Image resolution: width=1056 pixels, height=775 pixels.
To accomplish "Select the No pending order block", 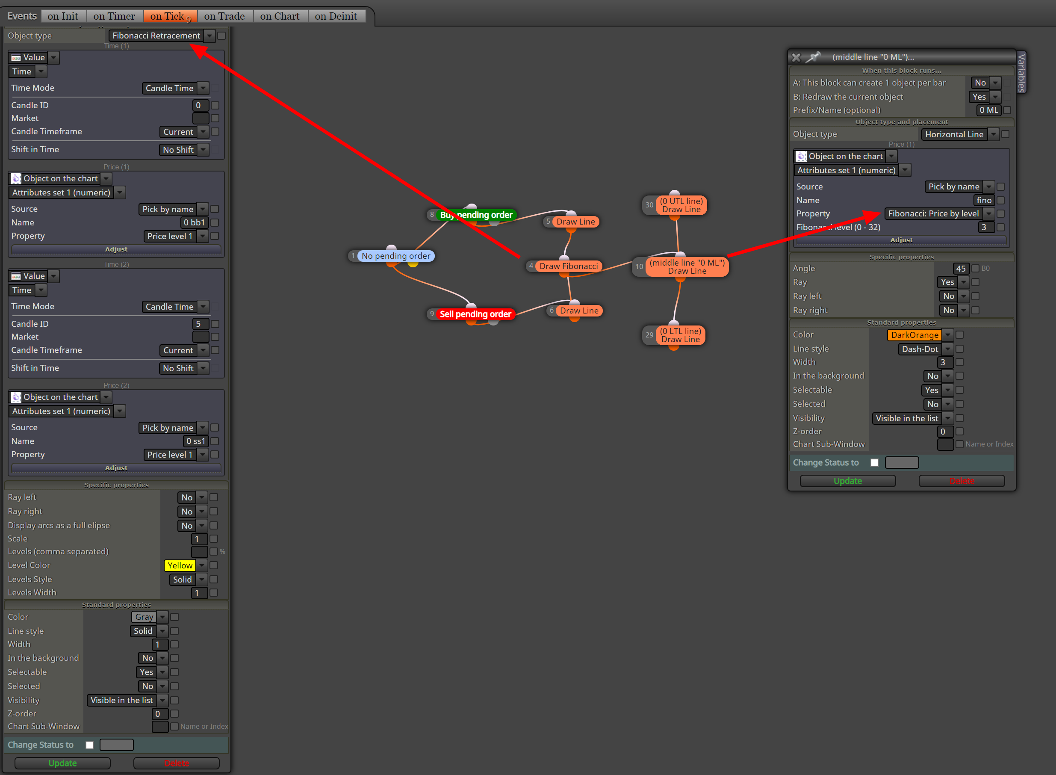I will point(396,256).
